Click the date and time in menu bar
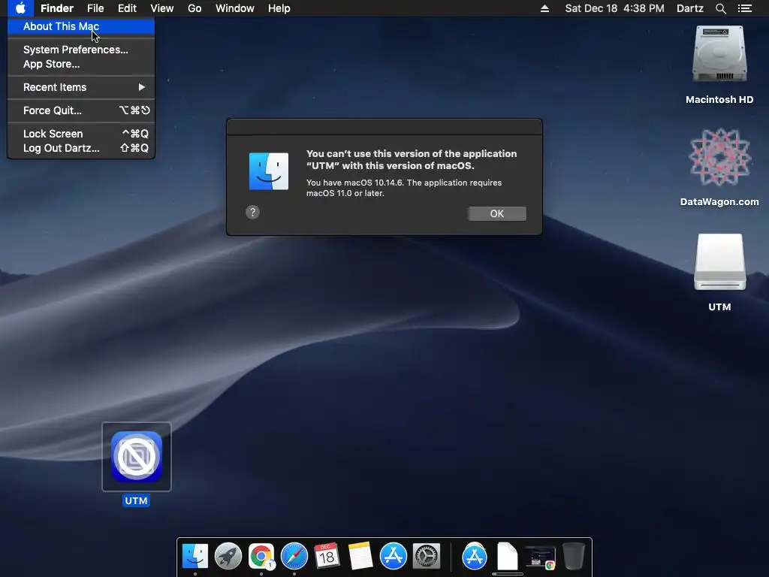This screenshot has width=769, height=577. (614, 8)
